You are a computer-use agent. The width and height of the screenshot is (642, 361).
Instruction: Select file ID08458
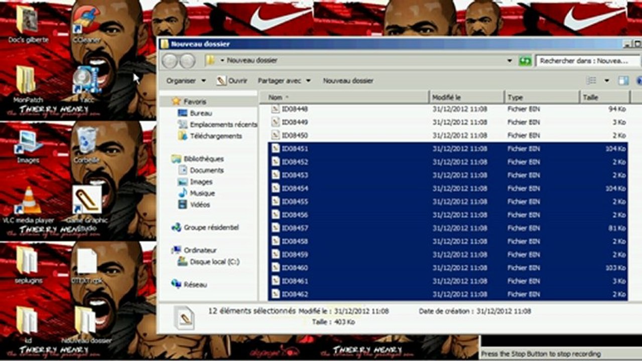click(x=448, y=241)
